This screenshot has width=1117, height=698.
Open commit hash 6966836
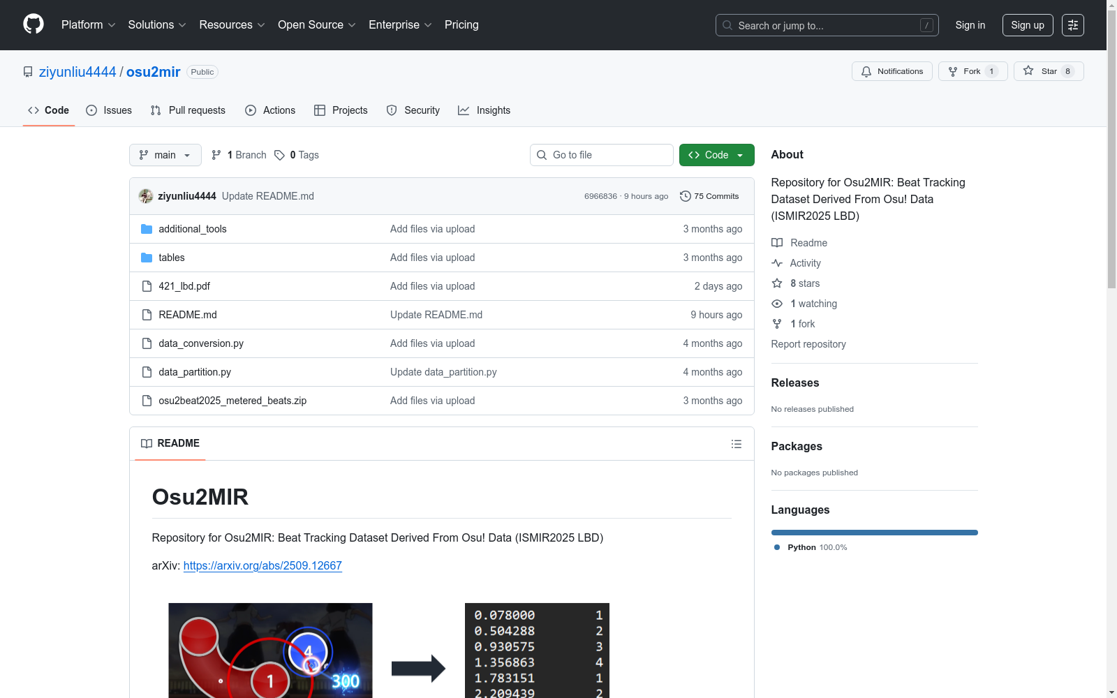pyautogui.click(x=600, y=196)
